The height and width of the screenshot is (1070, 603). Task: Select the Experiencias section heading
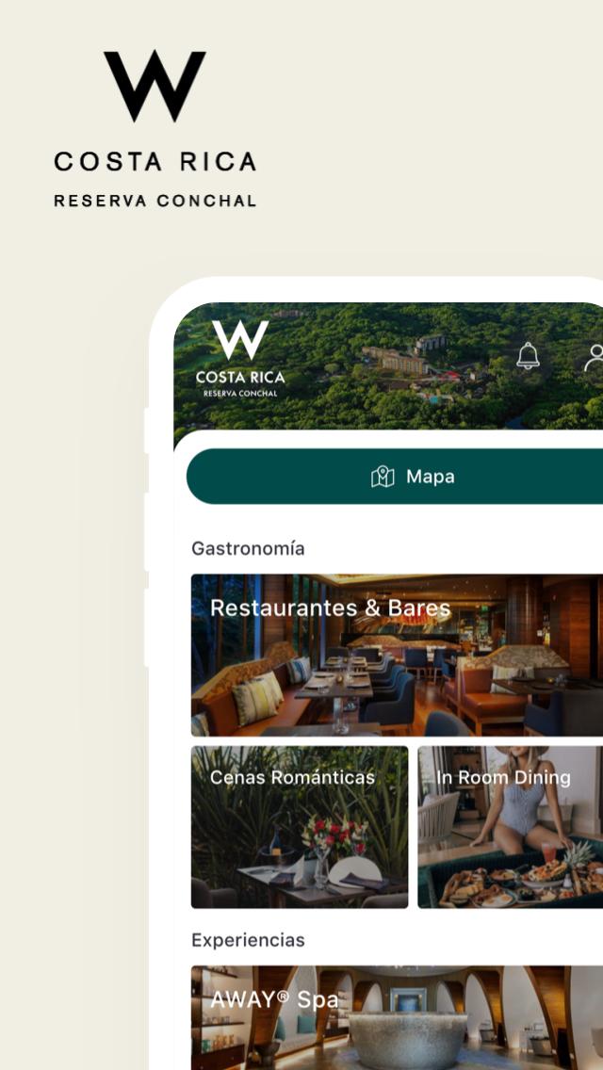[x=248, y=940]
